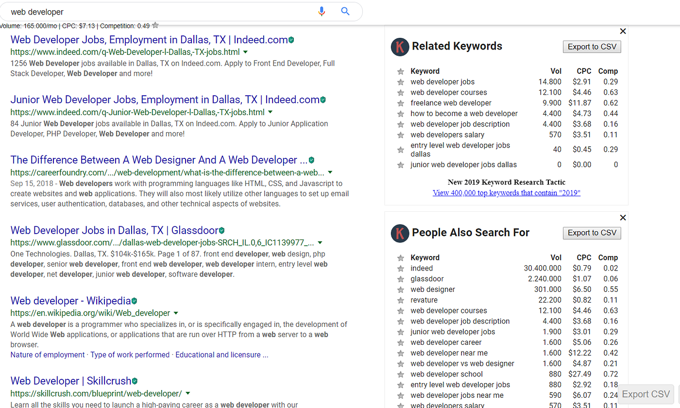Screen dimensions: 680x408
Task: Open 'Web Developer Jobs in Dallas, TX | Glassdoor' result
Action: (x=114, y=230)
